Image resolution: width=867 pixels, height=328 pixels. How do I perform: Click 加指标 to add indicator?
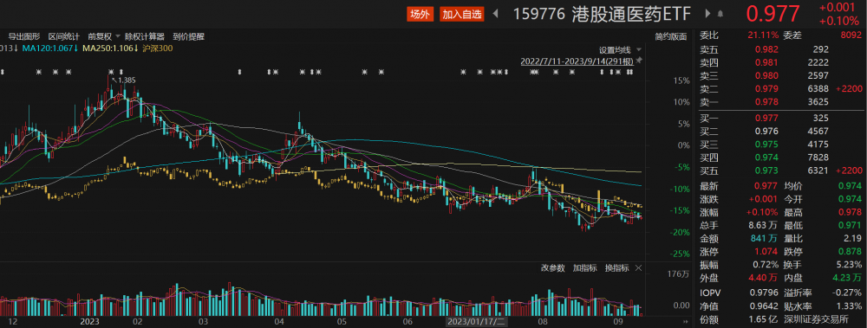tap(584, 268)
